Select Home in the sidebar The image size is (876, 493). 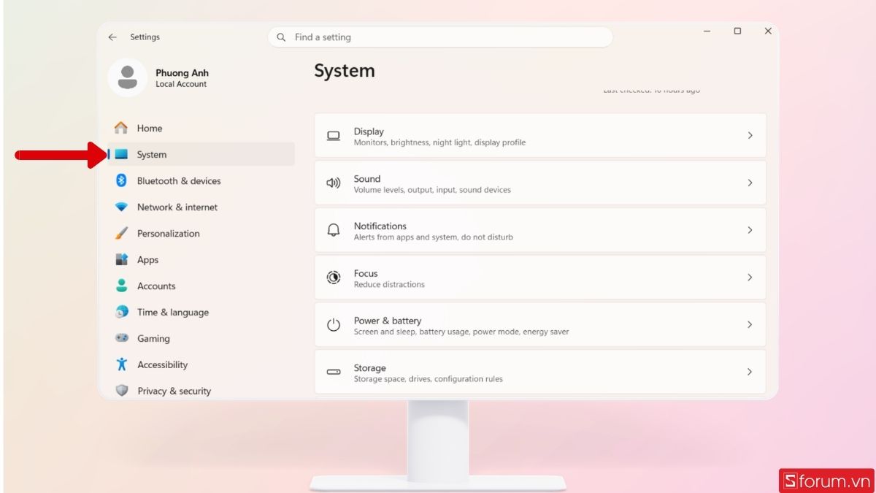[x=149, y=128]
